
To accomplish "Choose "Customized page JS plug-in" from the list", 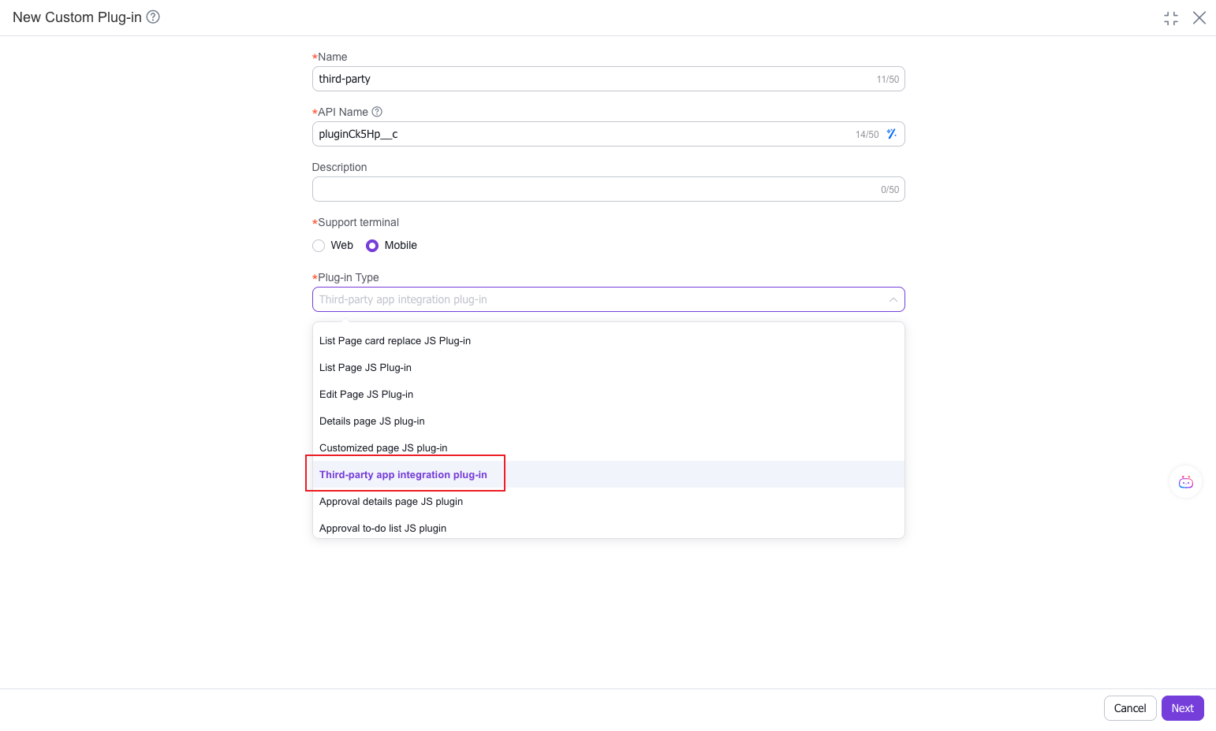I will (383, 447).
